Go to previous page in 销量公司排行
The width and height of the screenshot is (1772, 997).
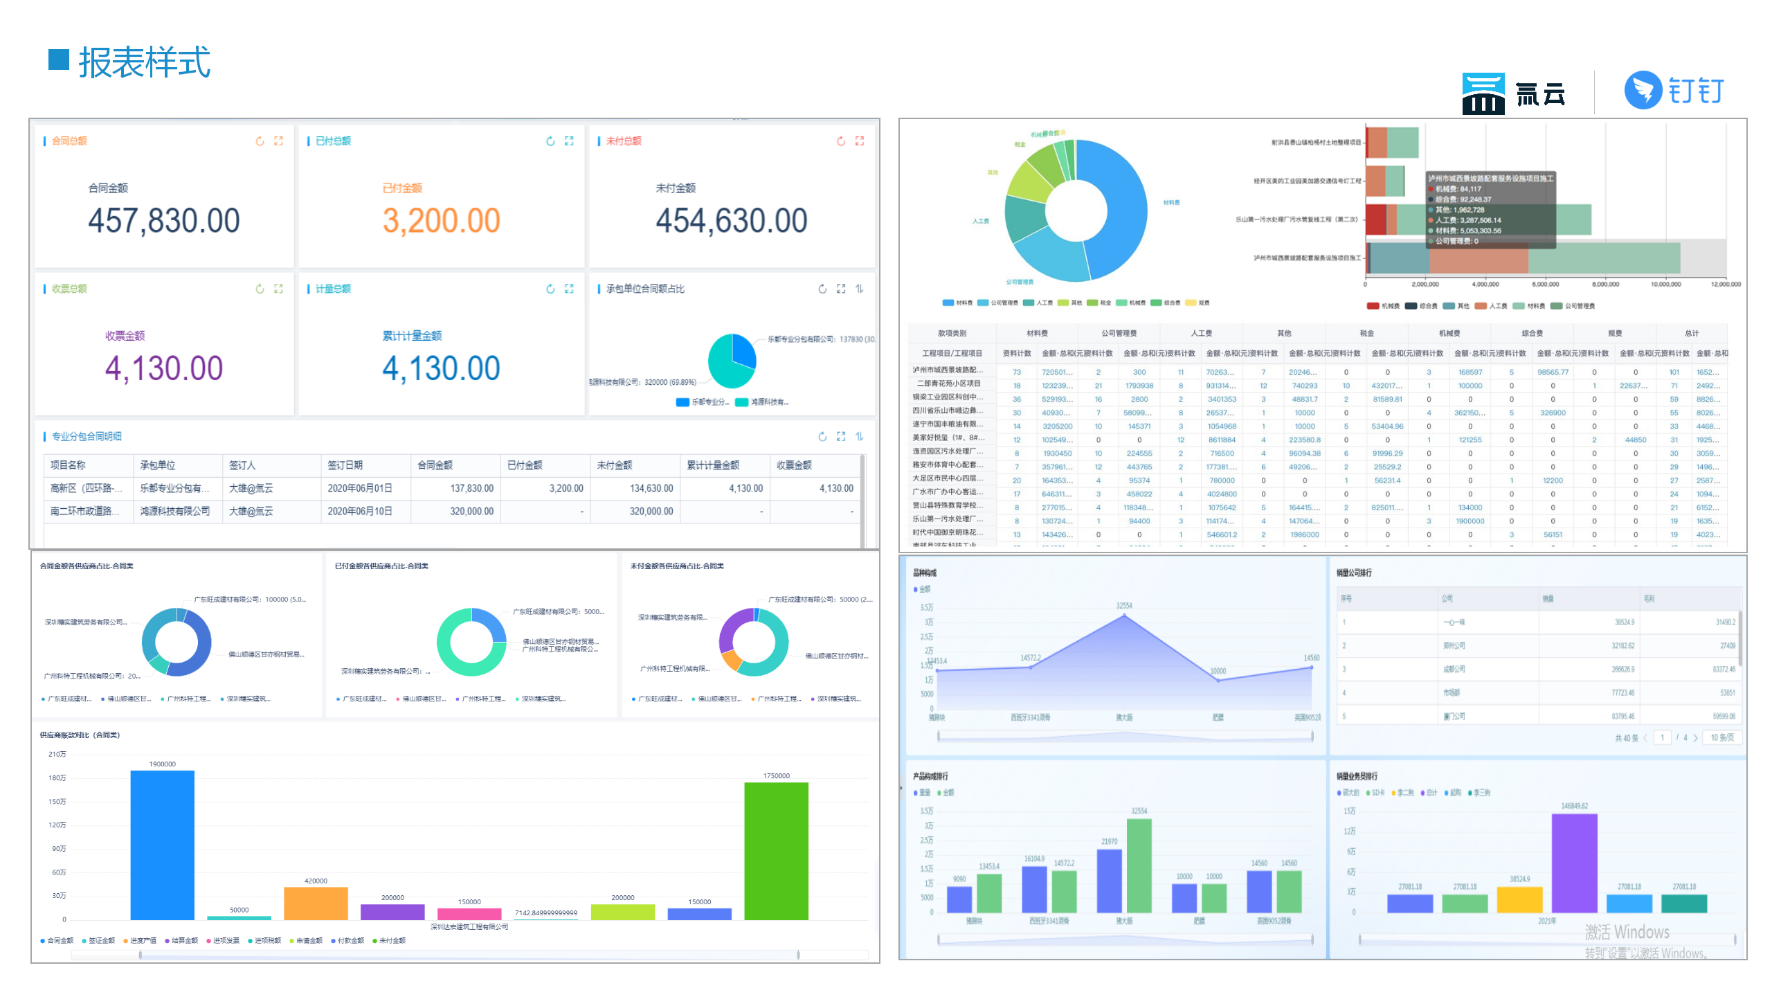click(1645, 738)
